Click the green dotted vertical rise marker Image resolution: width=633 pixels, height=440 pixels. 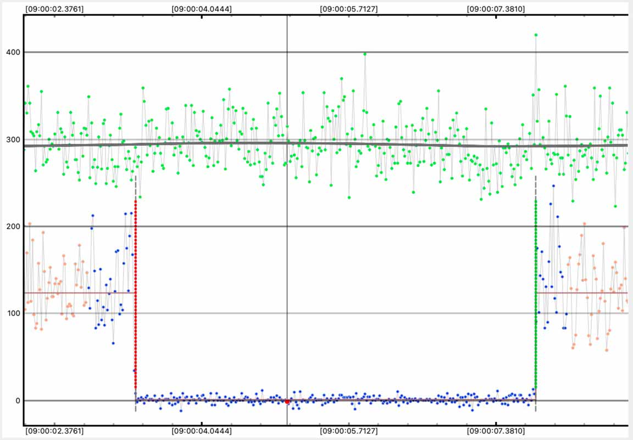[x=536, y=291]
